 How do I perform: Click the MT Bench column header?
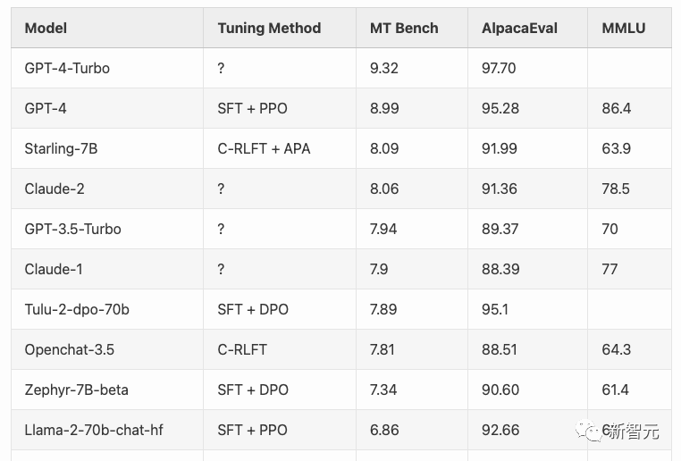[404, 28]
